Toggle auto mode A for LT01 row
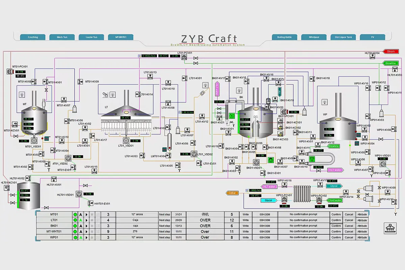This screenshot has height=270, width=405. coord(81,220)
